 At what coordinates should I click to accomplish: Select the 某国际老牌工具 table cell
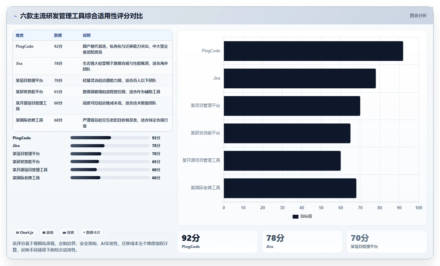click(x=29, y=120)
